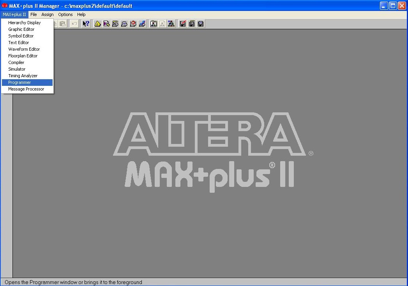Click status bar text 'Opens the Programmer window'
The height and width of the screenshot is (286, 408).
(73, 282)
